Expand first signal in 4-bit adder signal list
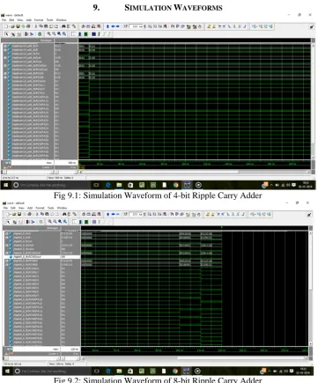The width and height of the screenshot is (318, 383). coord(4,46)
